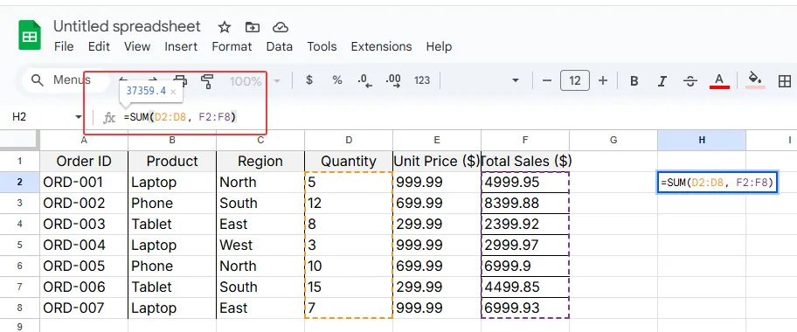
Task: Increase decimal places
Action: [393, 80]
